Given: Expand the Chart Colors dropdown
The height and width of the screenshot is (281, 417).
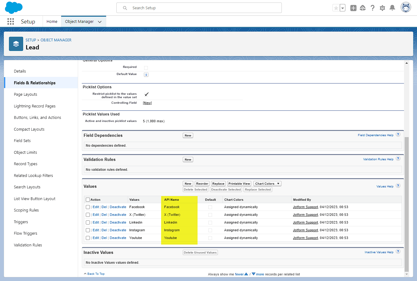Looking at the screenshot, I should (267, 184).
